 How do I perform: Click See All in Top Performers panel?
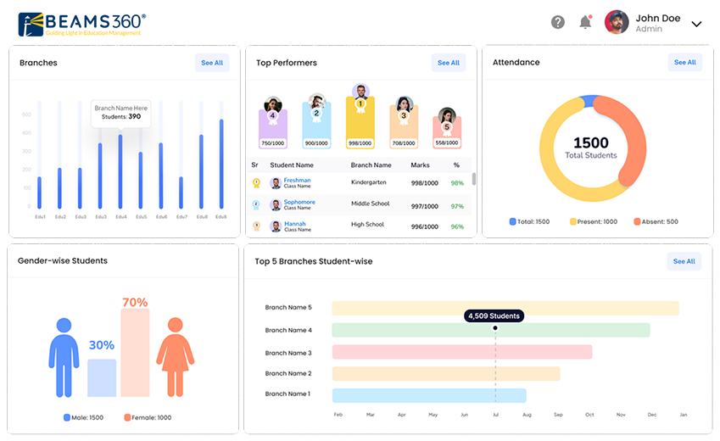(448, 63)
